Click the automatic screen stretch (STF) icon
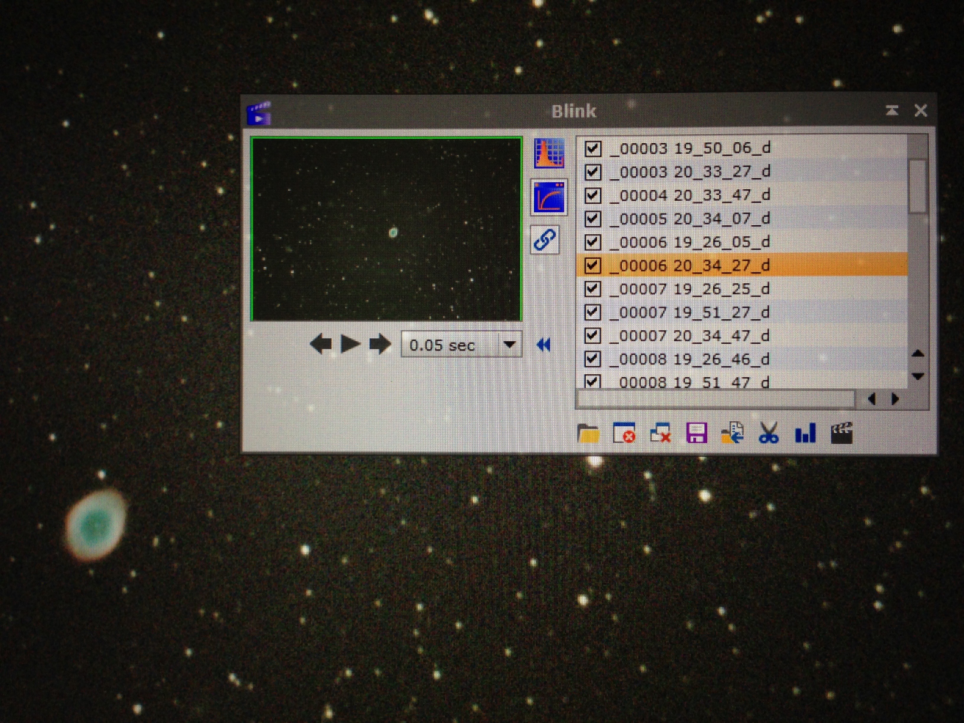The height and width of the screenshot is (723, 964). pos(549,197)
